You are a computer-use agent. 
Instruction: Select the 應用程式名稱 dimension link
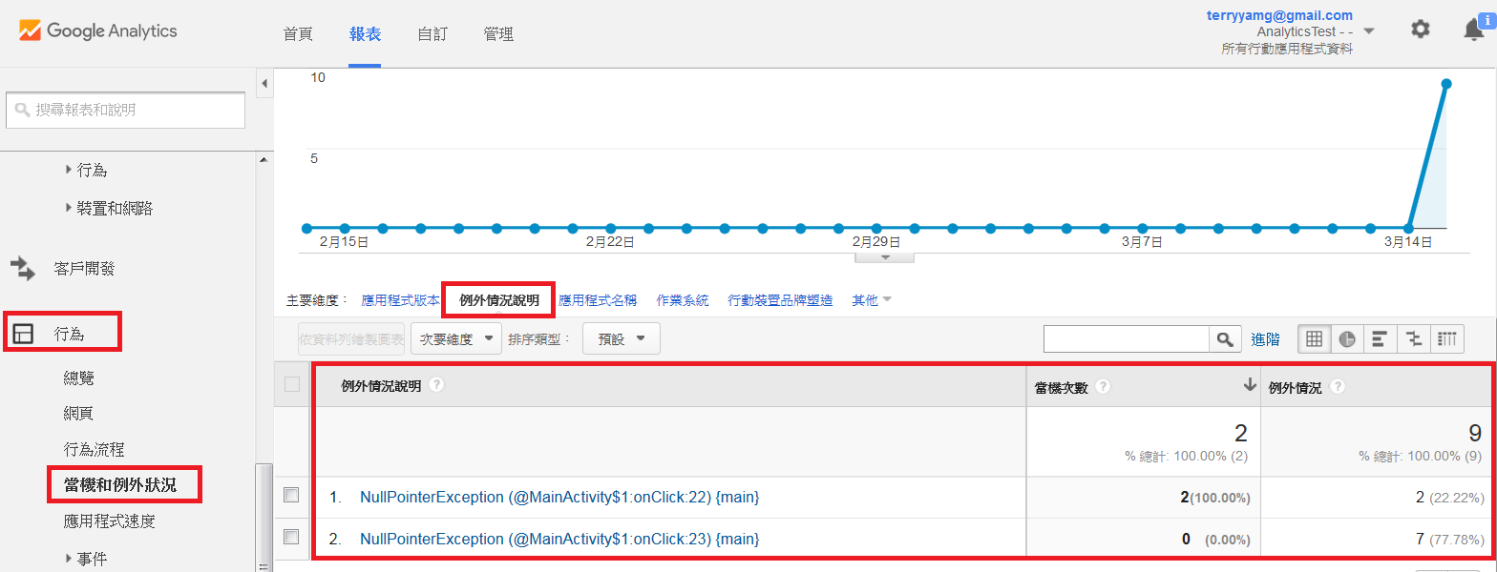(598, 300)
